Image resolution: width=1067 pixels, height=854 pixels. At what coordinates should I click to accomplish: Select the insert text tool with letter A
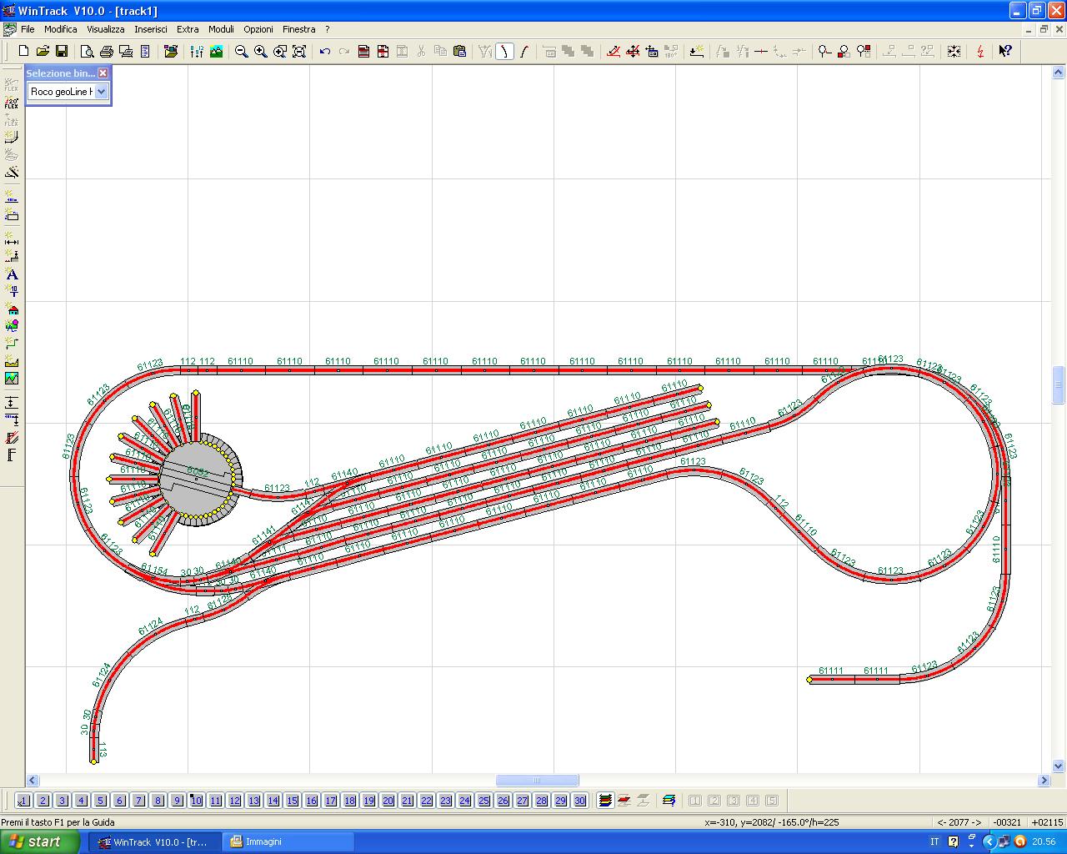point(12,275)
